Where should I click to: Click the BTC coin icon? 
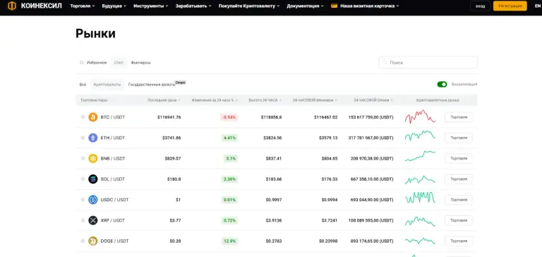pyautogui.click(x=93, y=117)
